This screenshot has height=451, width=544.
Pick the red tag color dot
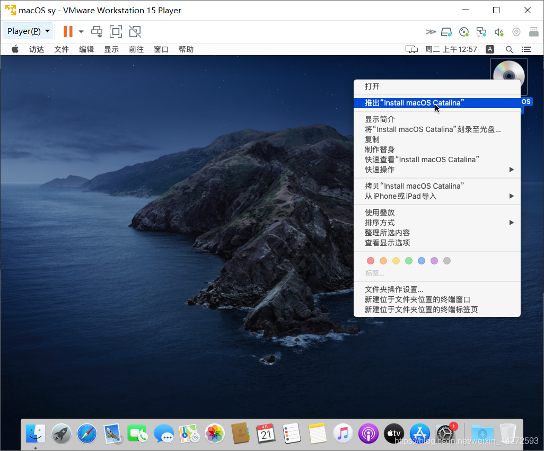[x=371, y=261]
